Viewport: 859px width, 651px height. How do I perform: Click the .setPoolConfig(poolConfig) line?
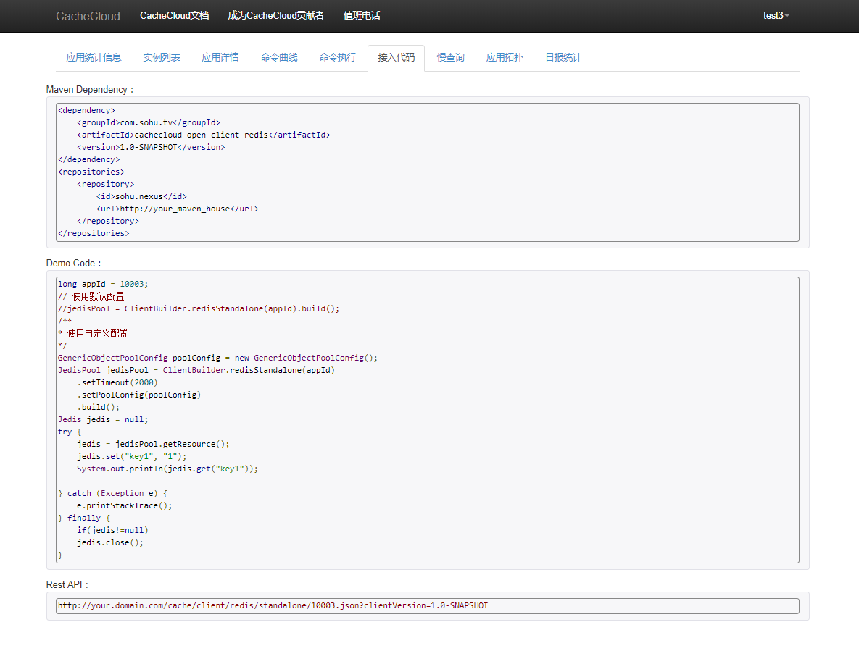139,395
